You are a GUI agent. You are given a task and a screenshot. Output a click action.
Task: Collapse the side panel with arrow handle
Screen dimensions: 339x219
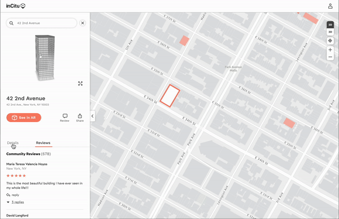(x=93, y=116)
